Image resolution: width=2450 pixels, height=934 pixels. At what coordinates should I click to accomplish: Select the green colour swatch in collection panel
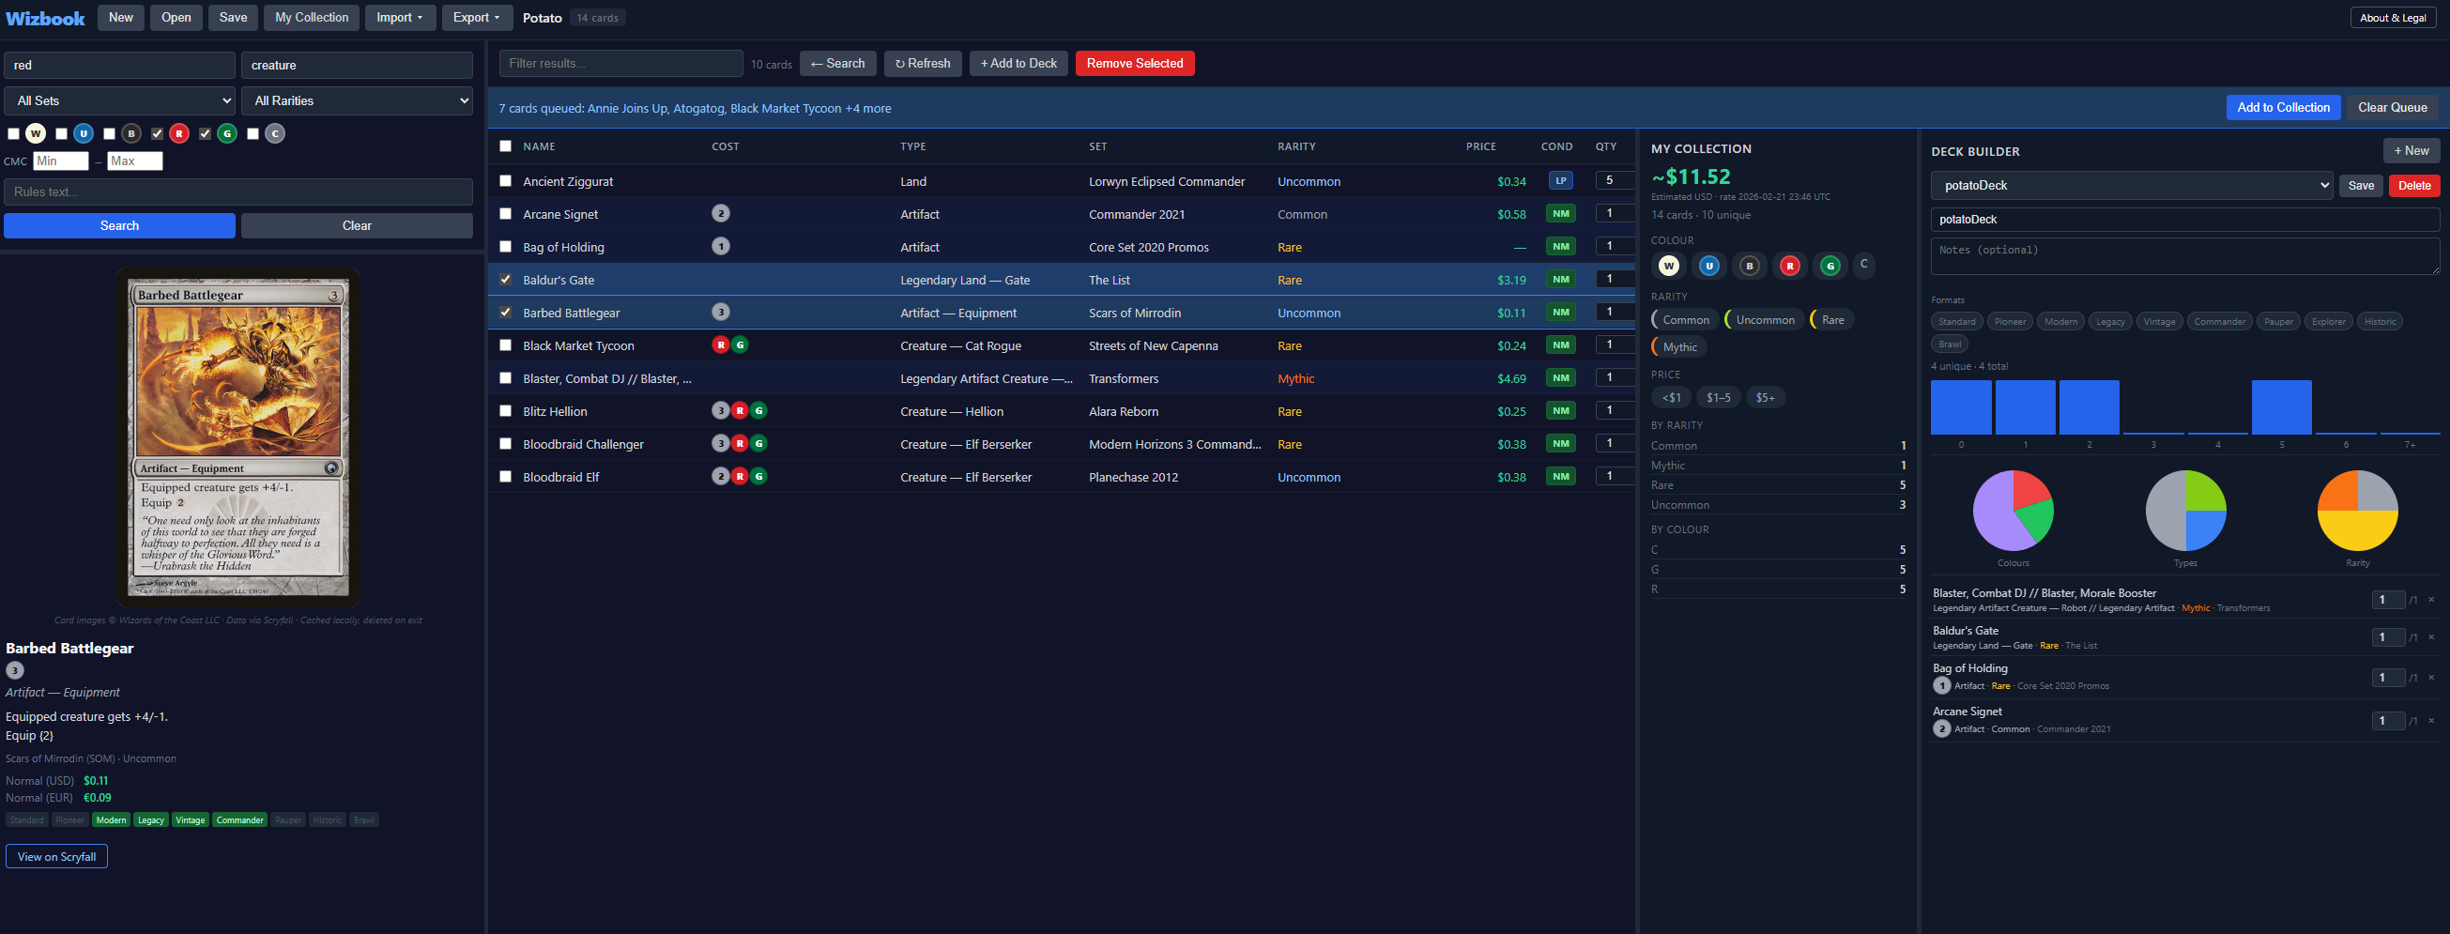click(1829, 266)
